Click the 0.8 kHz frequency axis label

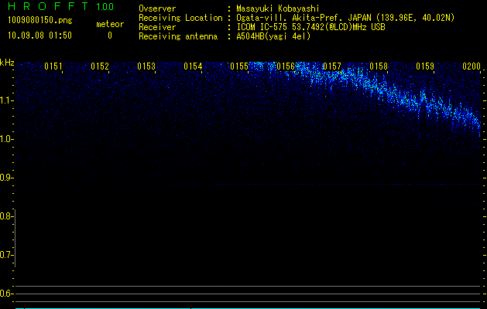pos(6,216)
